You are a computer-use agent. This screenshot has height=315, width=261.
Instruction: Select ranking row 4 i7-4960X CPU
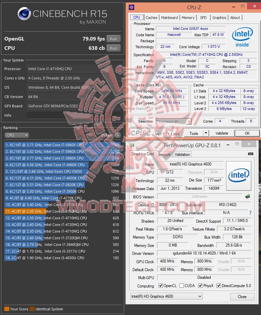click(62, 165)
